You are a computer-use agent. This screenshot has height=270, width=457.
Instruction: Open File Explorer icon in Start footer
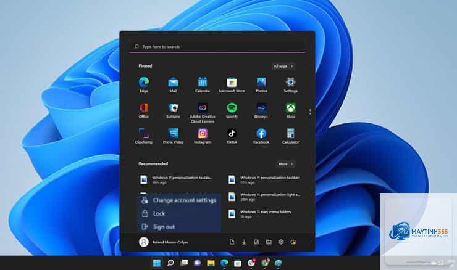click(x=269, y=242)
